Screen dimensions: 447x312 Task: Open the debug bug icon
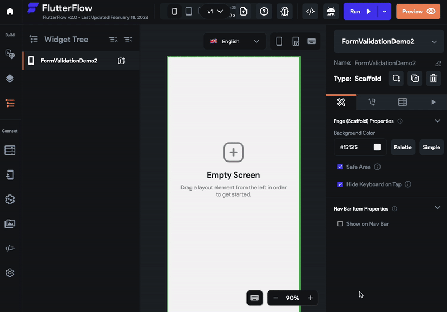click(284, 11)
